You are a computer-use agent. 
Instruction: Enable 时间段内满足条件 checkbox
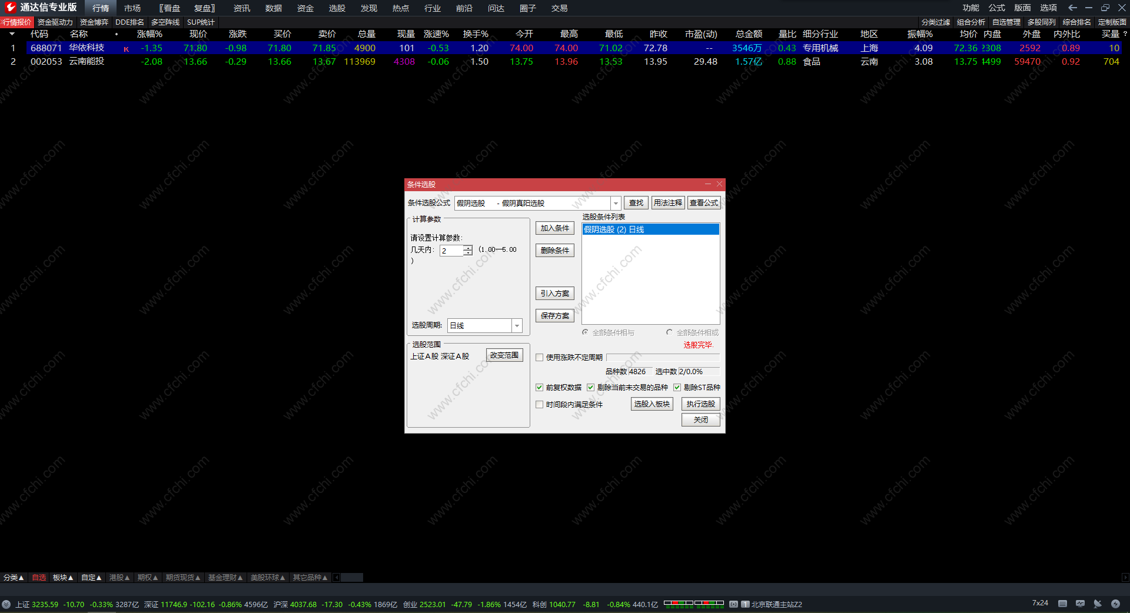540,404
